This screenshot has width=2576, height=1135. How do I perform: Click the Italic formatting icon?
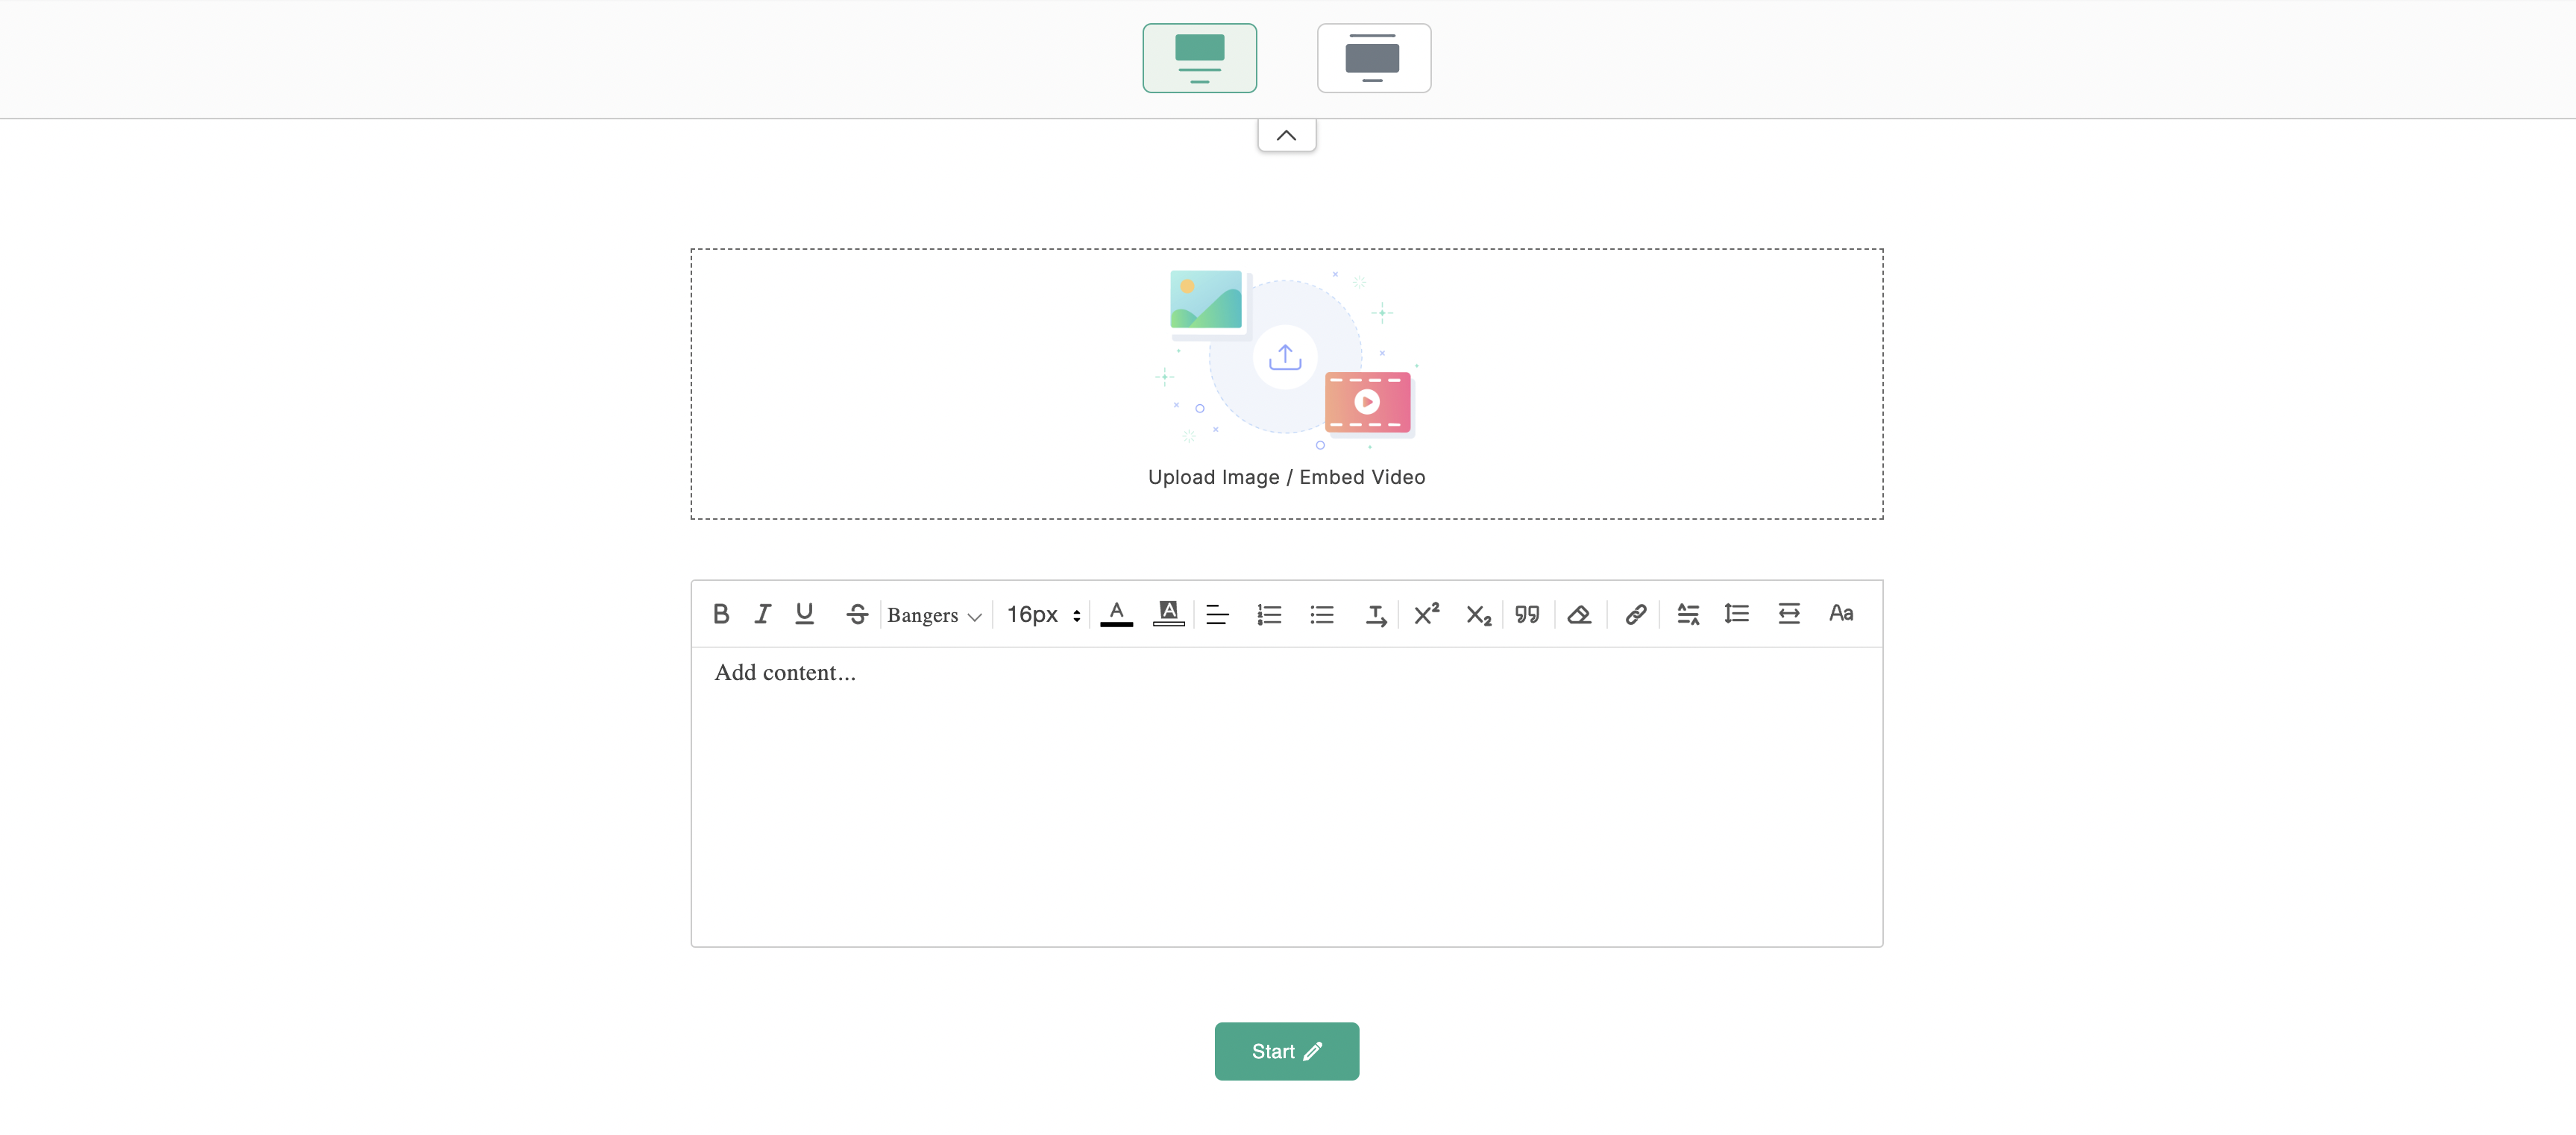tap(761, 613)
